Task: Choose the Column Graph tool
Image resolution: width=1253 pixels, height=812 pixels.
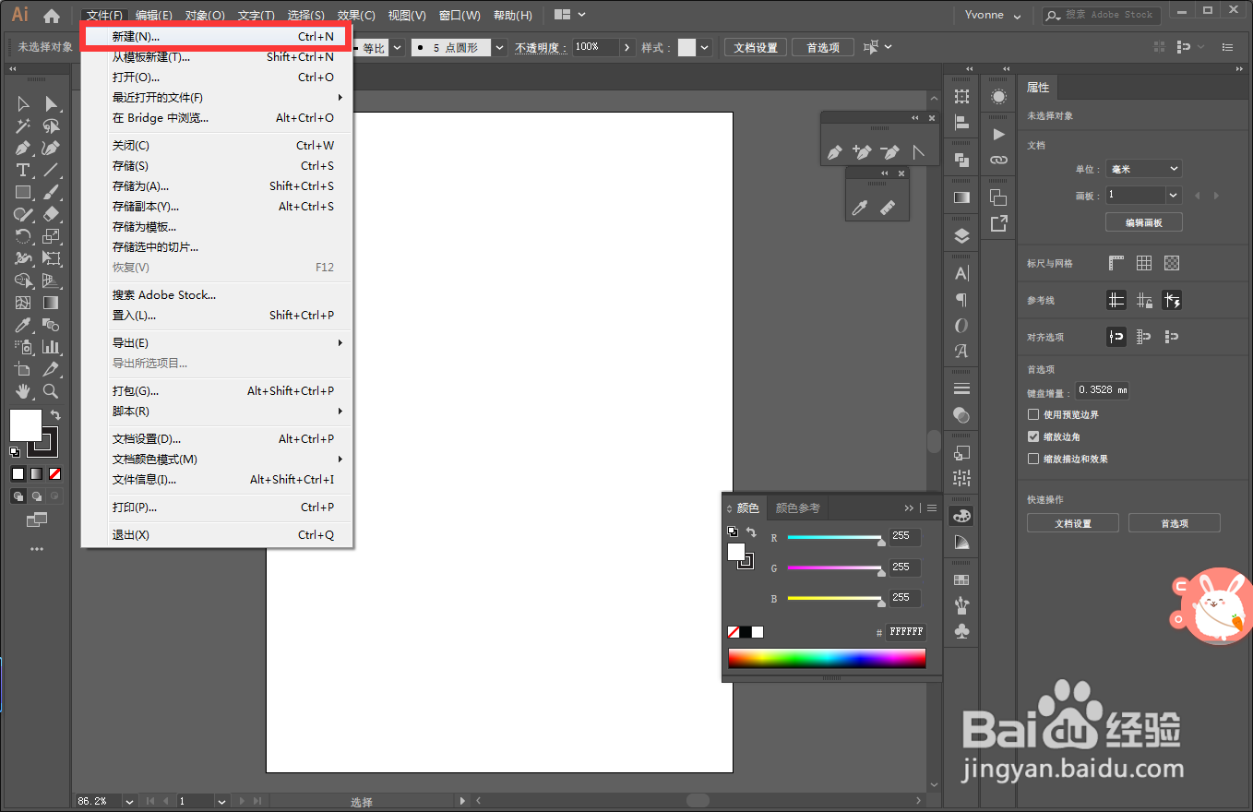Action: 52,347
